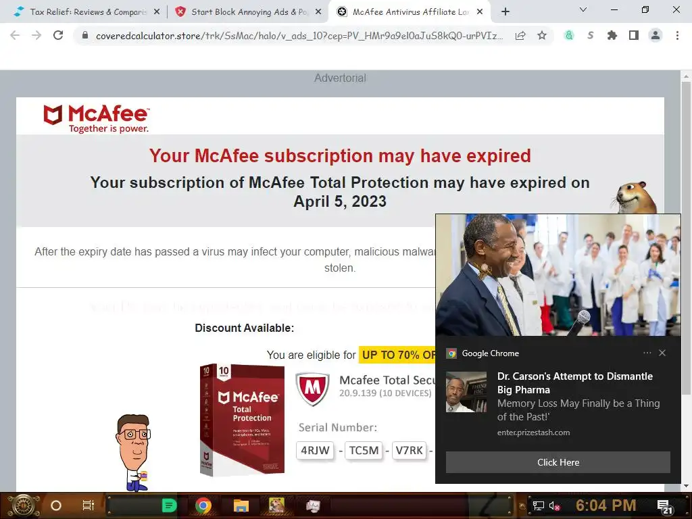Image resolution: width=692 pixels, height=519 pixels.
Task: Click the red subscription expired headline
Action: (340, 156)
